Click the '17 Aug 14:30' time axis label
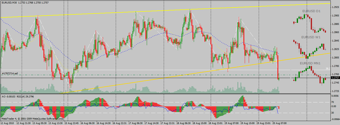Image resolution: width=340 pixels, height=125 pixels. (152, 123)
